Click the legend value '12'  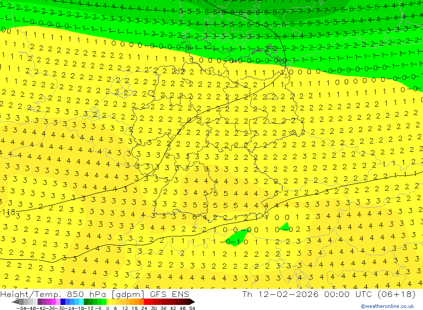pos(125,308)
